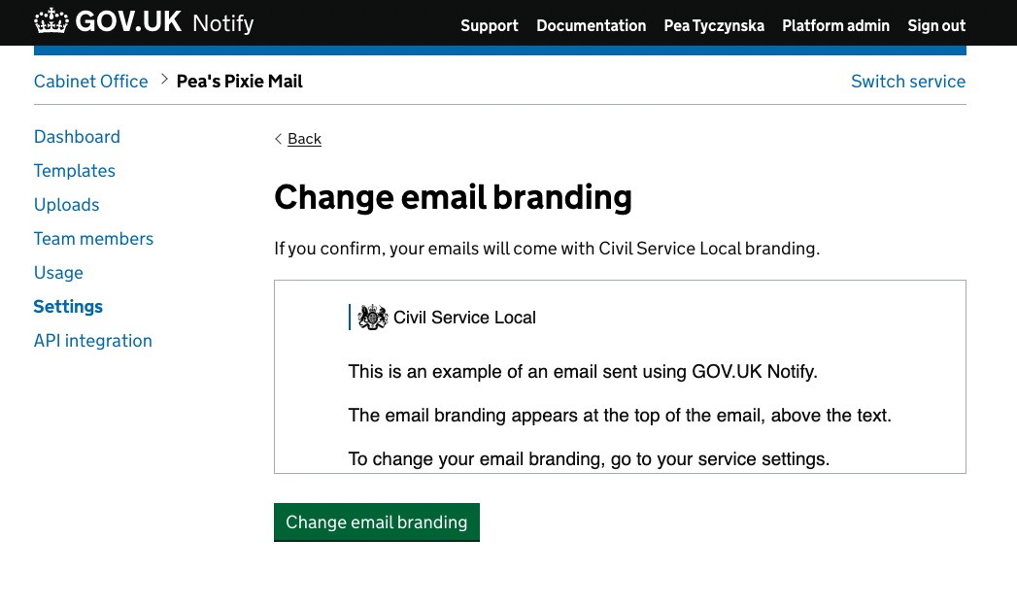This screenshot has width=1017, height=605.
Task: Sign out of Notify
Action: coord(936,26)
